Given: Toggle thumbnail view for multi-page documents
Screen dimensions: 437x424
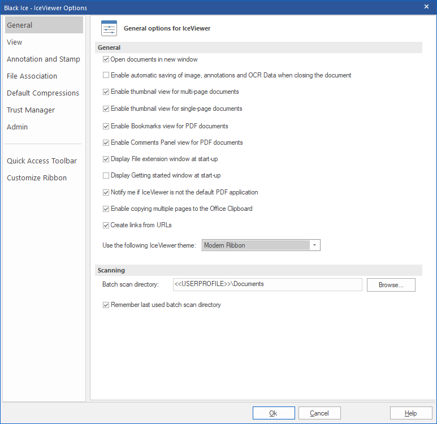Looking at the screenshot, I should tap(106, 92).
